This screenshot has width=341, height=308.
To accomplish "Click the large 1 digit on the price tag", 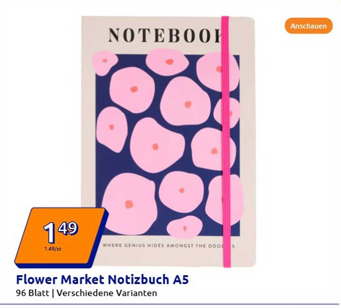I will click(x=50, y=233).
